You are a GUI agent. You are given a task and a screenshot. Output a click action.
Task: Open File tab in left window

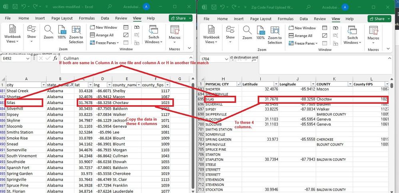pos(8,18)
